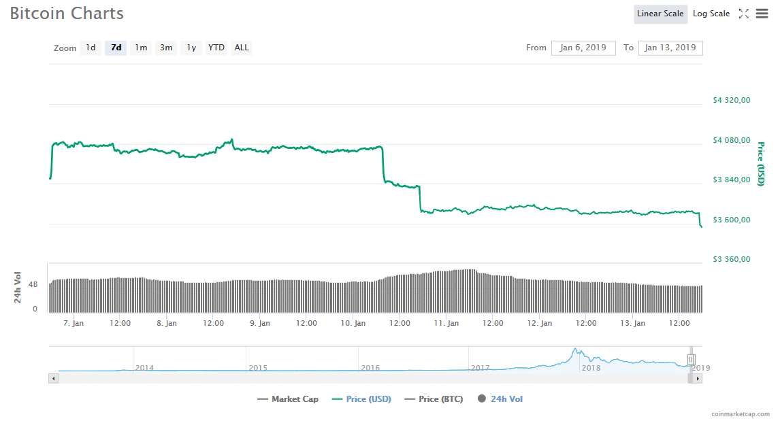The height and width of the screenshot is (423, 780).
Task: Set zoom range to 1m
Action: tap(141, 48)
